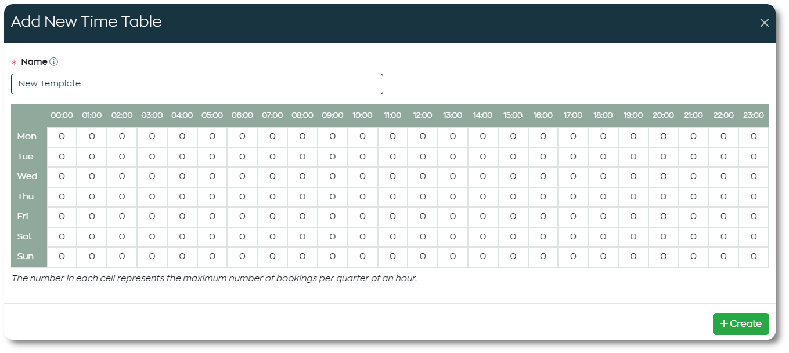Close the Add New Time Table dialog
789x353 pixels.
[x=765, y=23]
